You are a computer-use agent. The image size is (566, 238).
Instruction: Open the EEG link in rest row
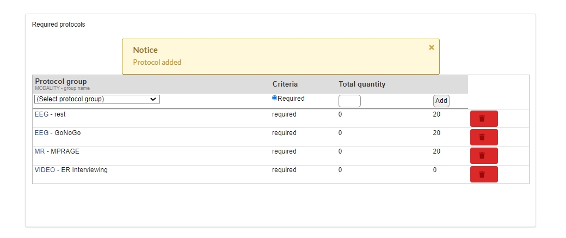coord(41,114)
